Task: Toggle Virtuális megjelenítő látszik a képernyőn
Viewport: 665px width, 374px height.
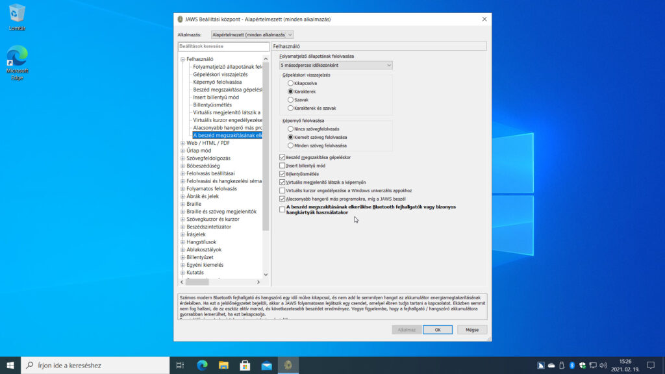Action: (282, 182)
